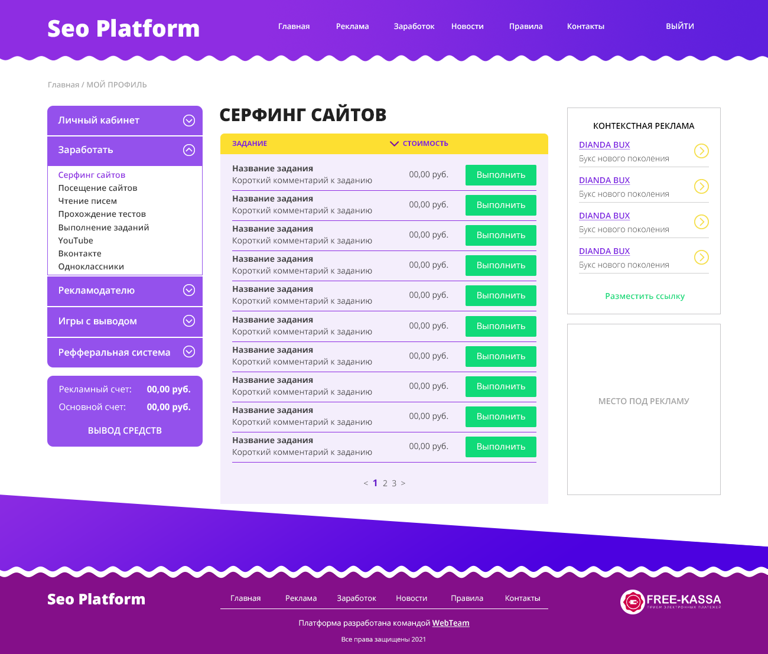Select Выполнение заданий in the sidebar
Screen dimensions: 768x654
pos(103,227)
